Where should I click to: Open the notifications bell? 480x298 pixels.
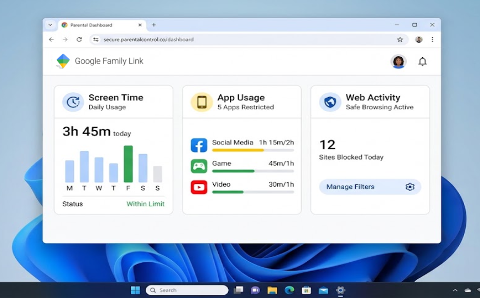[x=422, y=61]
